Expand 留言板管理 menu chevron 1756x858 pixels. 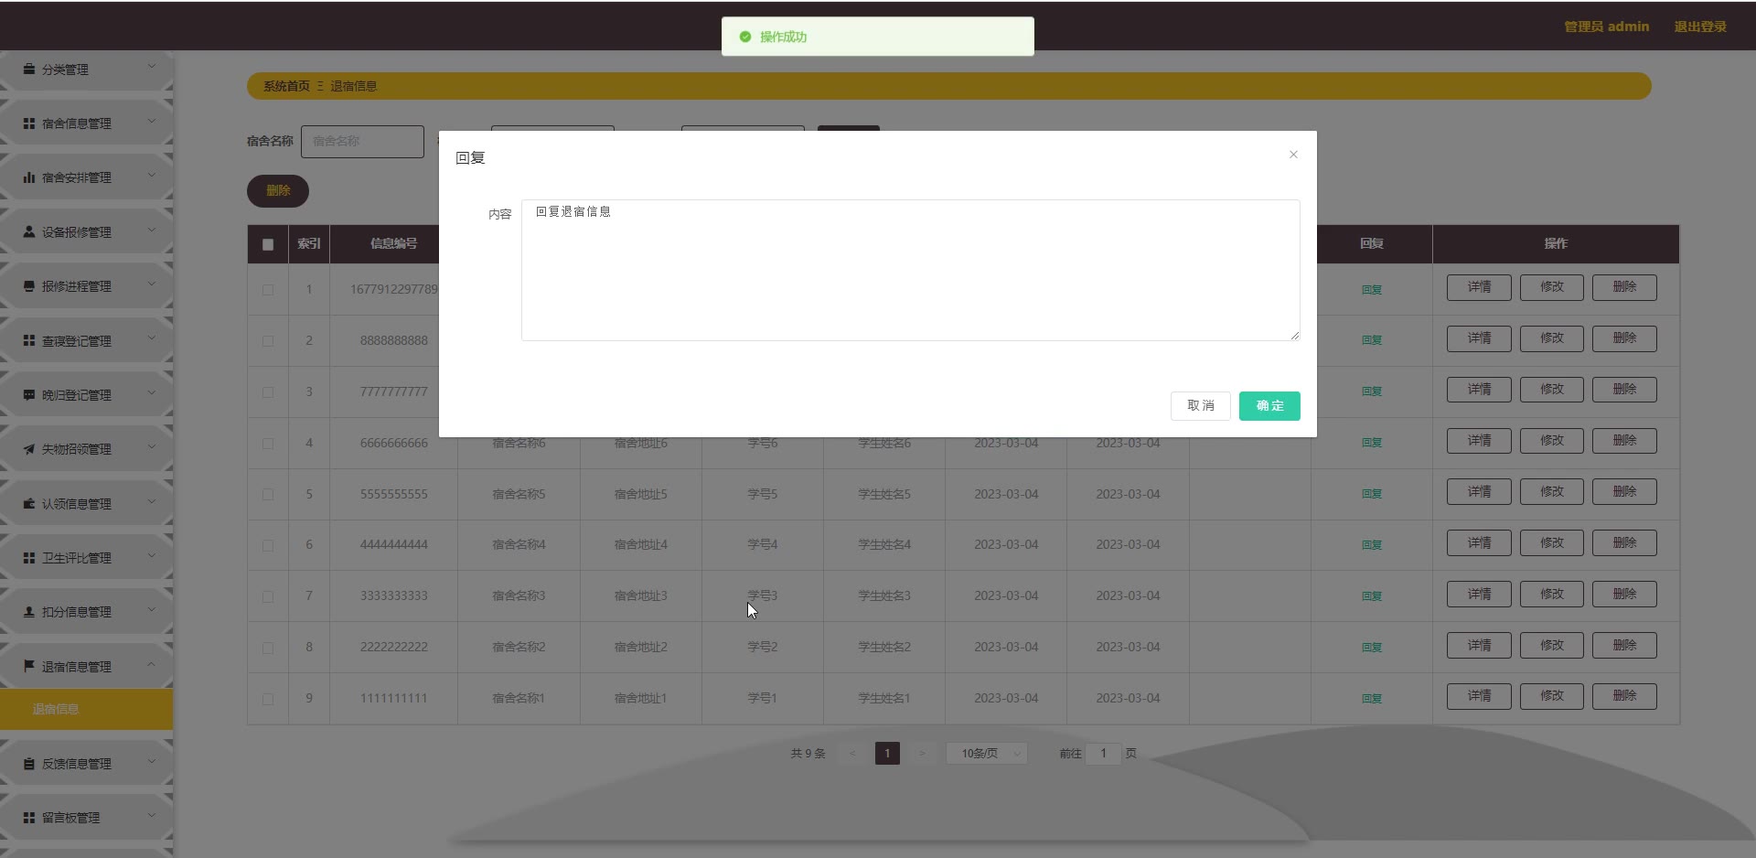coord(152,815)
